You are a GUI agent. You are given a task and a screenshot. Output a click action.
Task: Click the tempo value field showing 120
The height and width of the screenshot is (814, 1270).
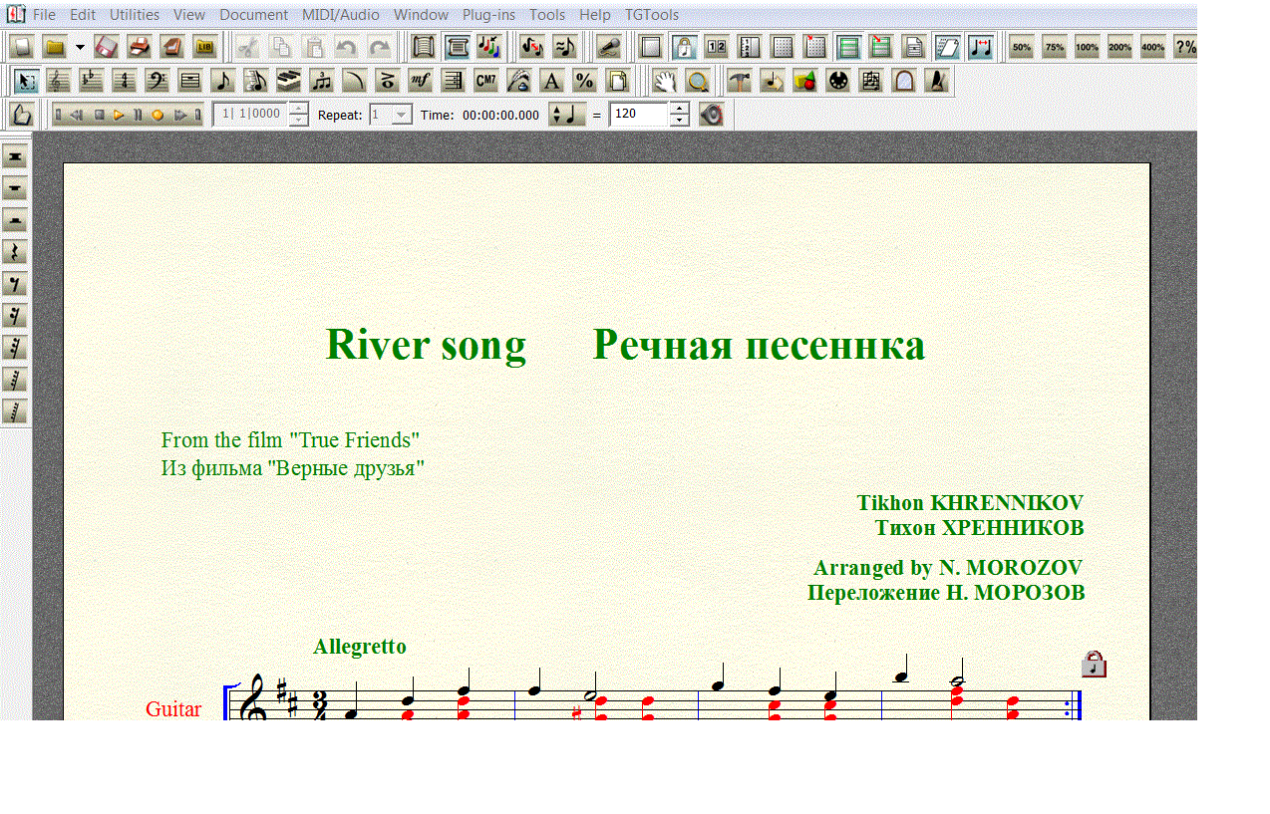pyautogui.click(x=639, y=115)
